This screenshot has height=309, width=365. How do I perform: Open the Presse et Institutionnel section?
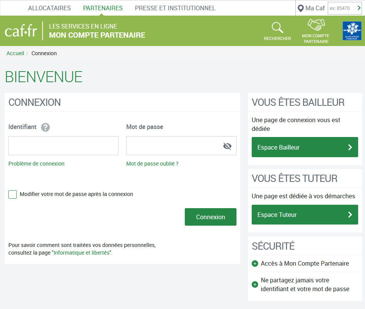[175, 8]
